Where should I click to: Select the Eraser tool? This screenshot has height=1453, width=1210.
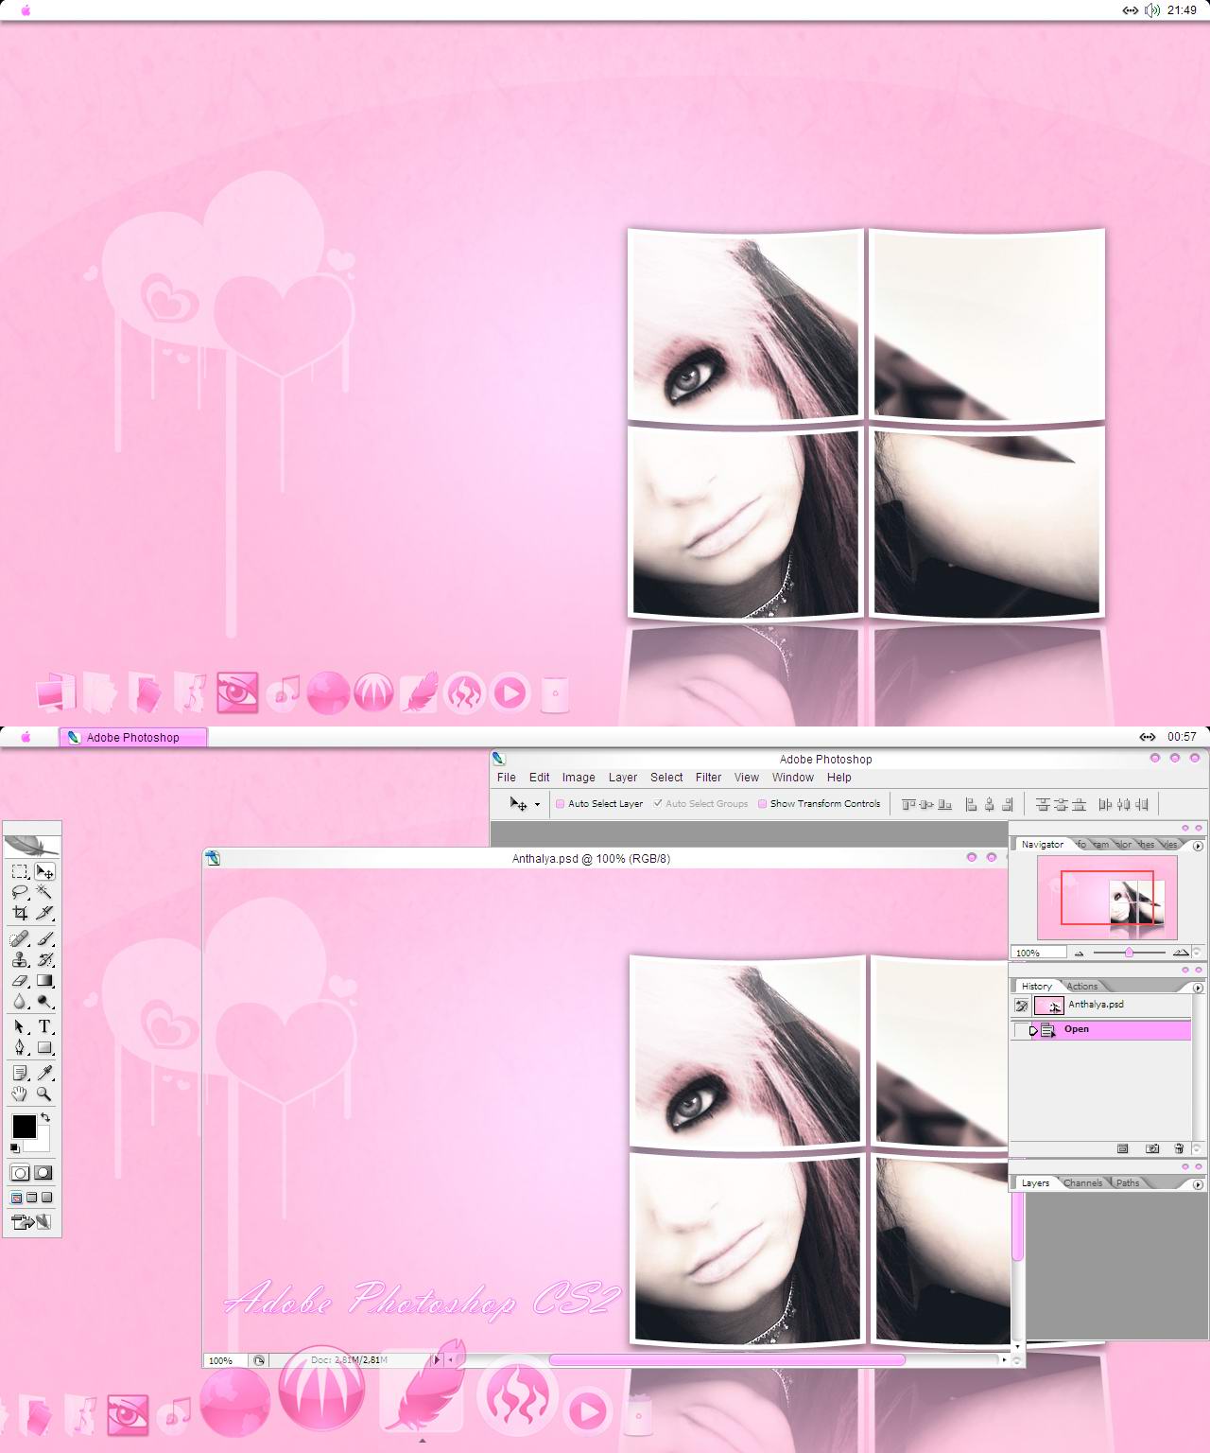pos(20,981)
